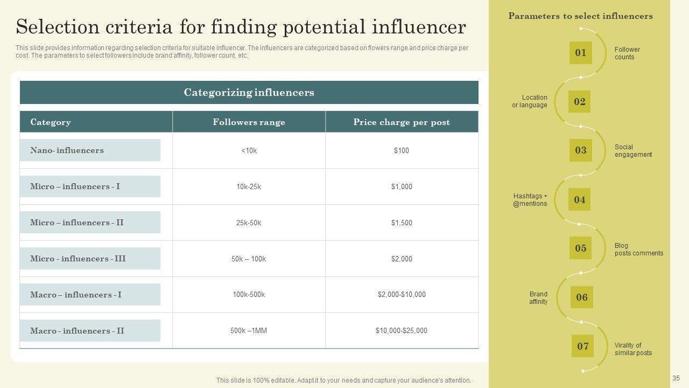The width and height of the screenshot is (689, 388).
Task: Select the Followers range column header
Action: coord(249,122)
